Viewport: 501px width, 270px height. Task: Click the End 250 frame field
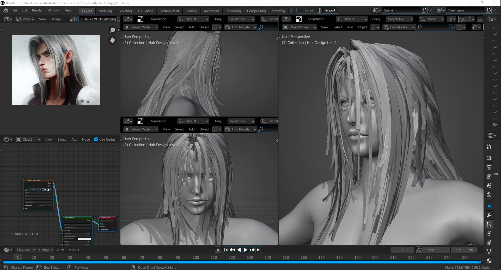click(x=464, y=250)
